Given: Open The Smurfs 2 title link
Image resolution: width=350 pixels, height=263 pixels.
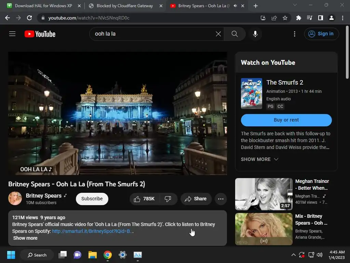Looking at the screenshot, I should coord(285,82).
